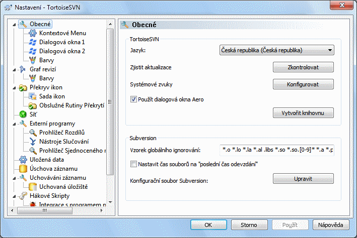Image resolution: width=357 pixels, height=238 pixels.
Task: Click the tree's horizontal scrollbar right arrow
Action: click(x=102, y=210)
